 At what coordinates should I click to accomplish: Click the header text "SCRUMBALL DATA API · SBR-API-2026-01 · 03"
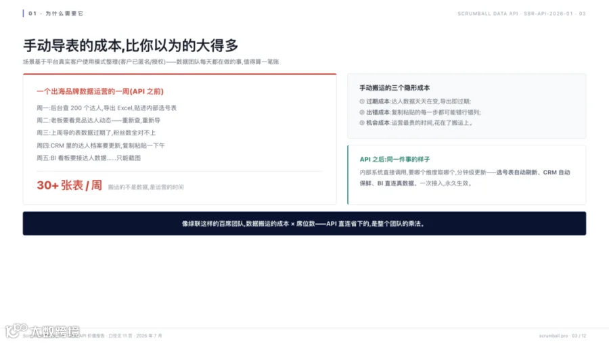point(521,14)
